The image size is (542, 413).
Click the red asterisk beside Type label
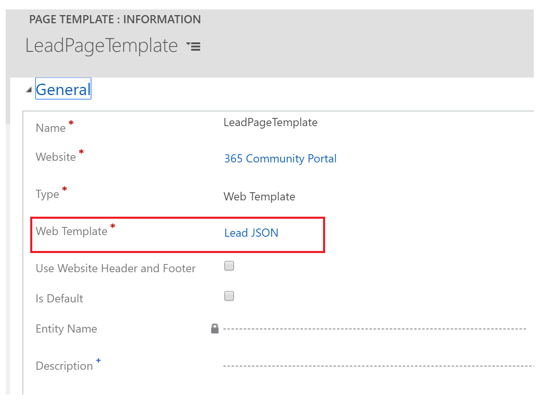[x=65, y=189]
